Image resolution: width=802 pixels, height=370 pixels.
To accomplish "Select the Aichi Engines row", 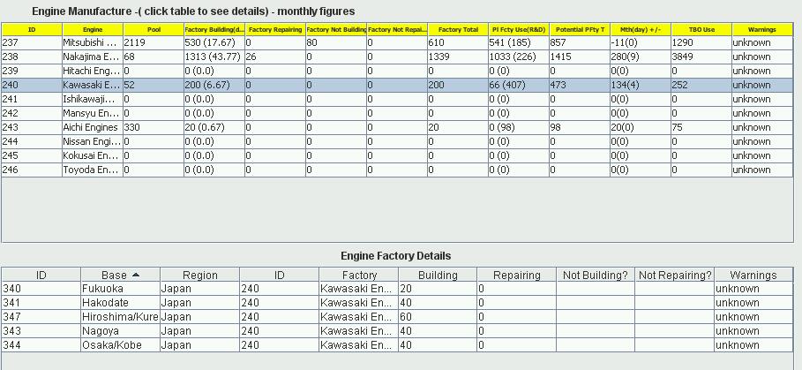I will click(x=92, y=127).
